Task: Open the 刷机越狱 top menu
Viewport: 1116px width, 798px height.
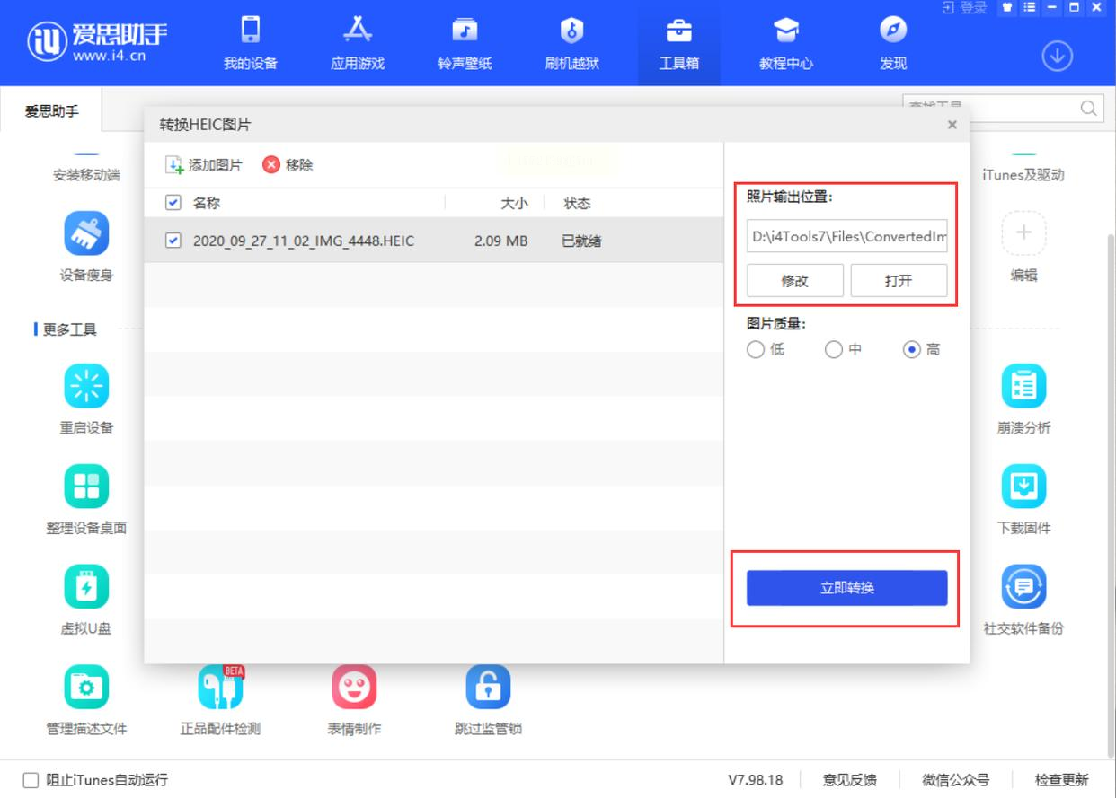Action: 571,43
